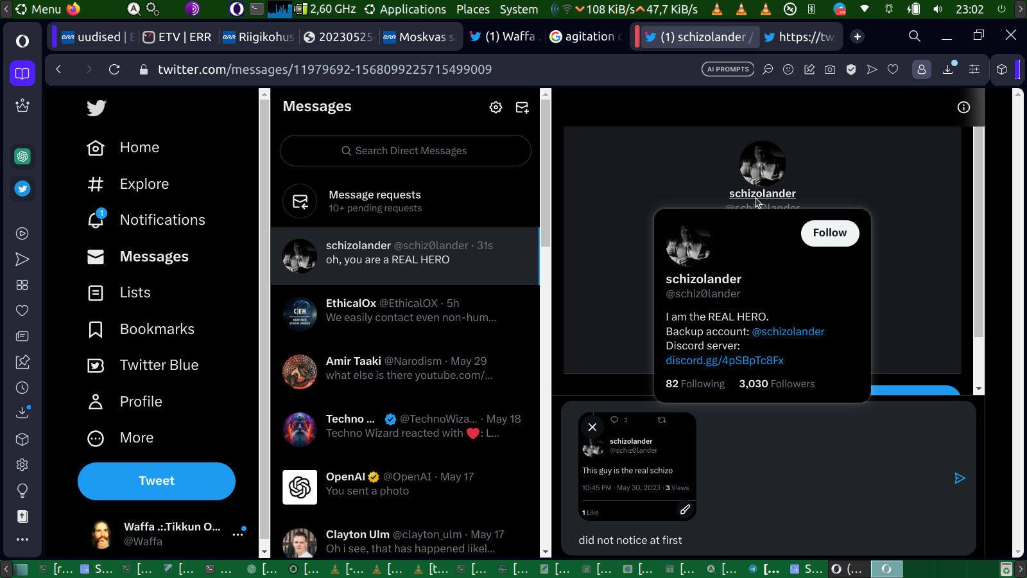Click the blue Tweet button
This screenshot has height=578, width=1027.
coord(157,481)
